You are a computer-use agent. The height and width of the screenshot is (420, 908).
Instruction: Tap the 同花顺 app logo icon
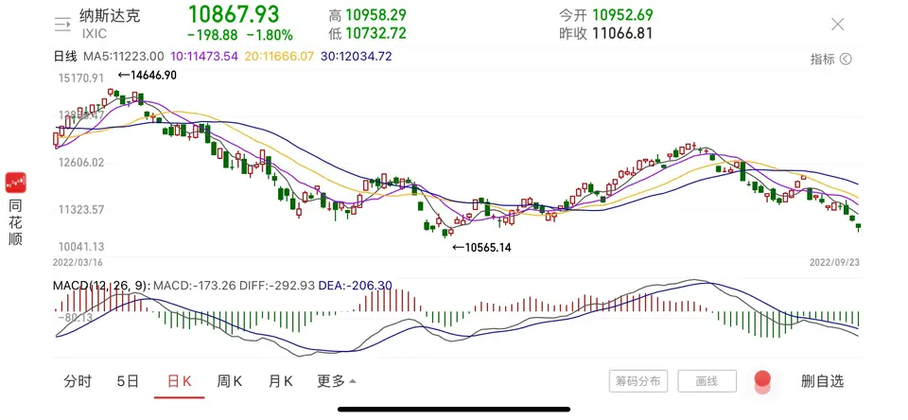click(16, 184)
